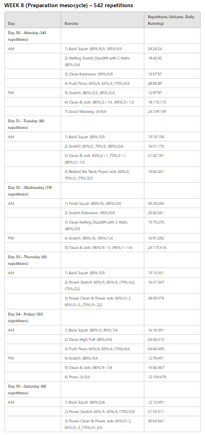Click the Good Morning (X/6)4 exercise cell

(x=102, y=111)
